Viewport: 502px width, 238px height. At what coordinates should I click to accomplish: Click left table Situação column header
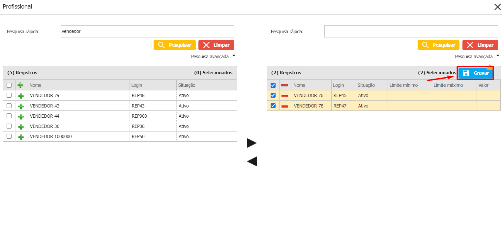click(207, 85)
